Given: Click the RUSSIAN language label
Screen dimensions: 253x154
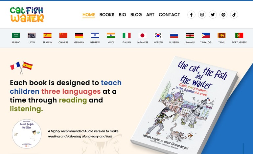Looking at the screenshot, I should [x=174, y=42].
